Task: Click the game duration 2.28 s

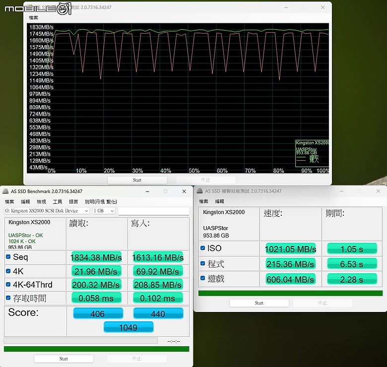Action: point(352,279)
